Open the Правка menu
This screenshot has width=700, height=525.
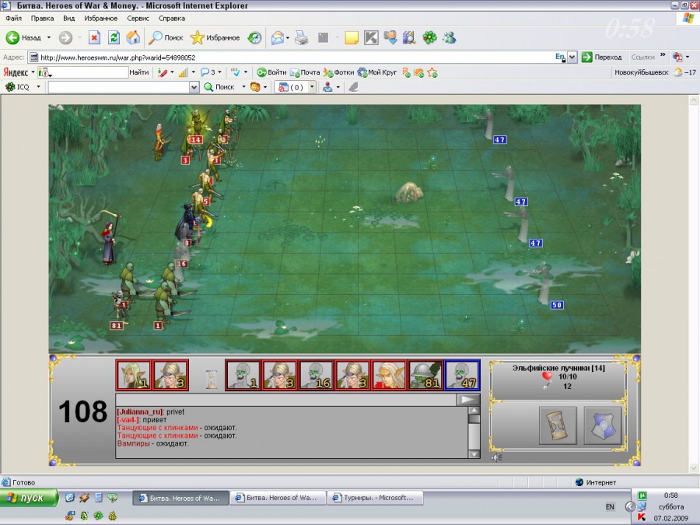point(42,19)
